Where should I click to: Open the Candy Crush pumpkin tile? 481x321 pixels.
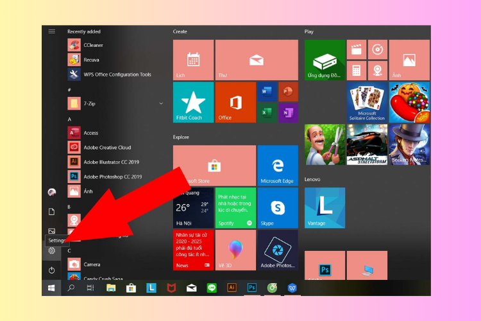[x=409, y=102]
